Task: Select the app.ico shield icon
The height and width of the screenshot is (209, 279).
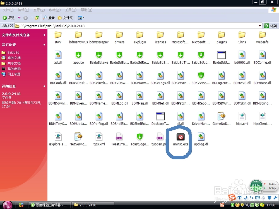Action: tap(78, 55)
